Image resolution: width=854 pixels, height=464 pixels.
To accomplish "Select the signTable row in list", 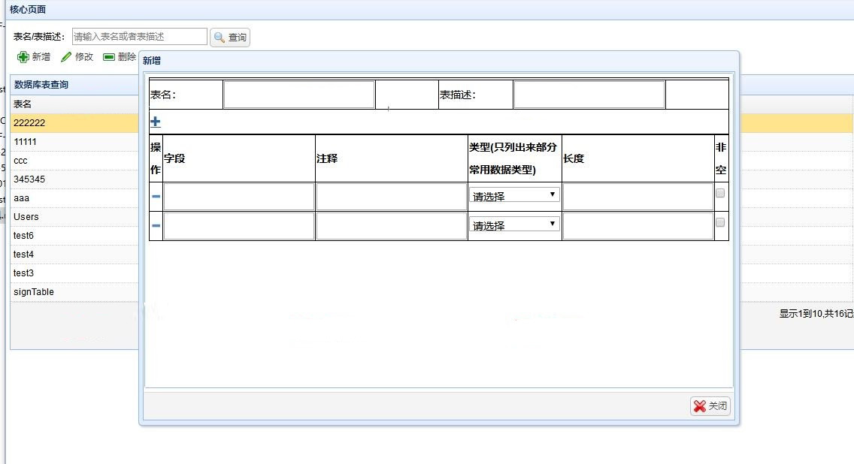I will [34, 292].
